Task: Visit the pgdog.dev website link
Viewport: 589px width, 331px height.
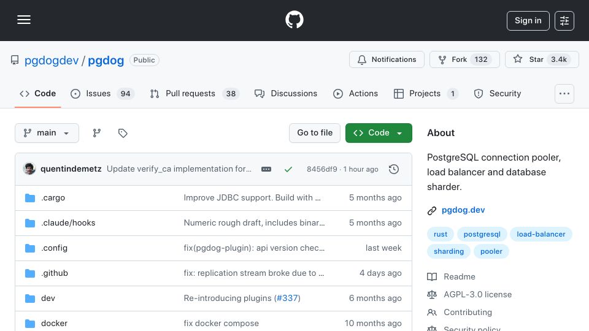Action: [463, 210]
